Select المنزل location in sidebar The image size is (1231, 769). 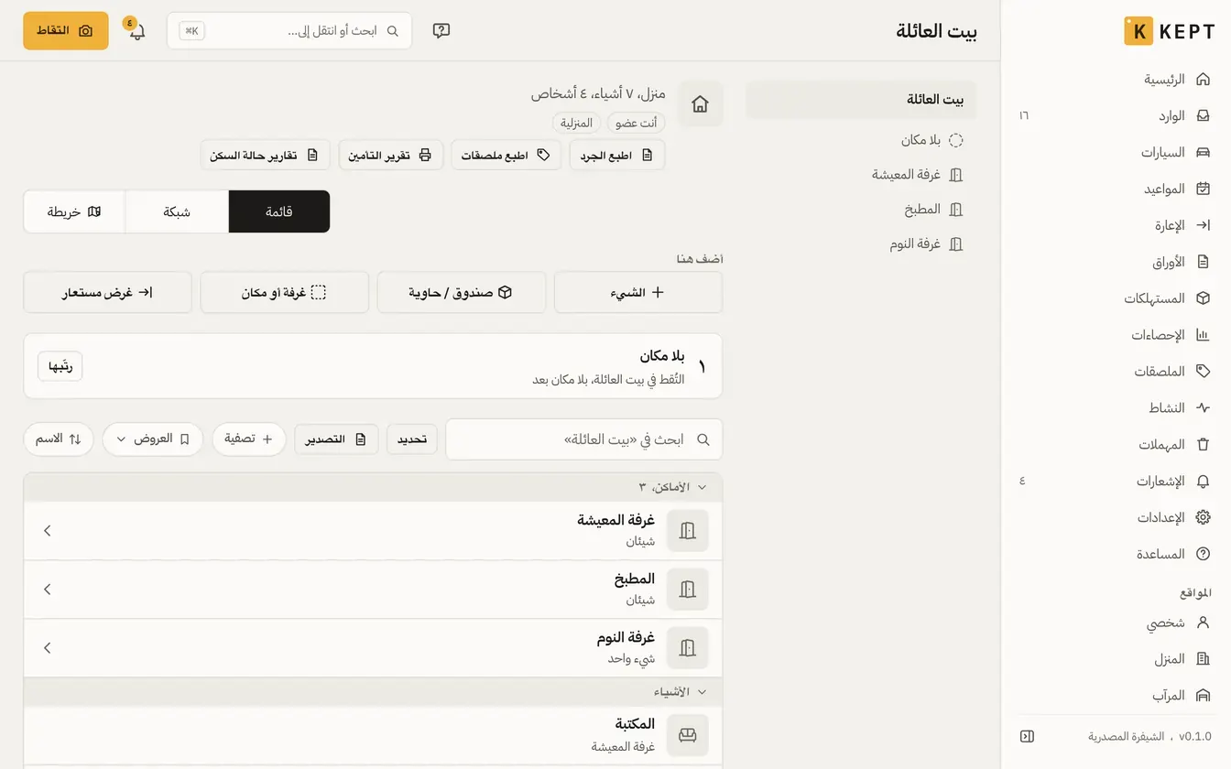pyautogui.click(x=1115, y=659)
